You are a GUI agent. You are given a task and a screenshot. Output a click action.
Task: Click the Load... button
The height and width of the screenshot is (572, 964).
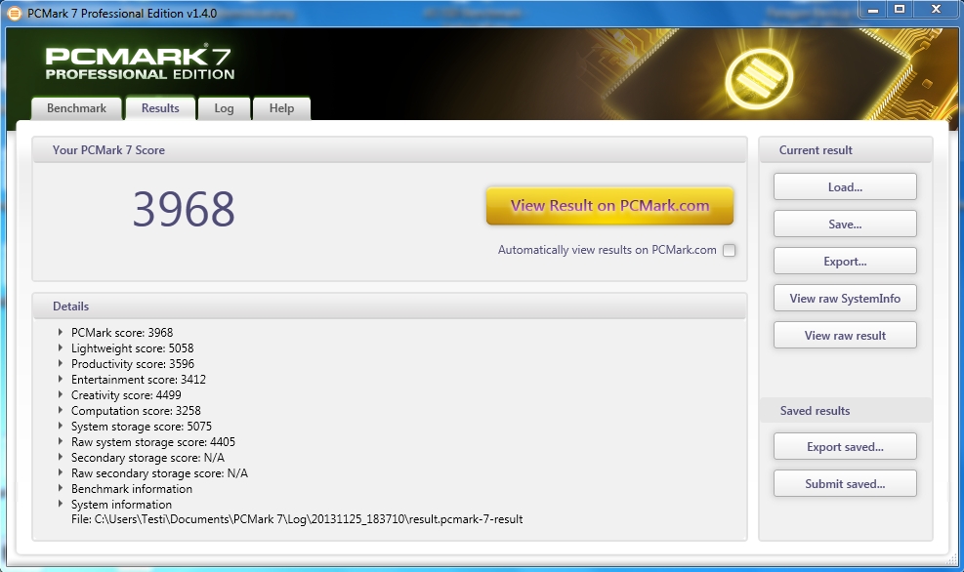pyautogui.click(x=845, y=186)
